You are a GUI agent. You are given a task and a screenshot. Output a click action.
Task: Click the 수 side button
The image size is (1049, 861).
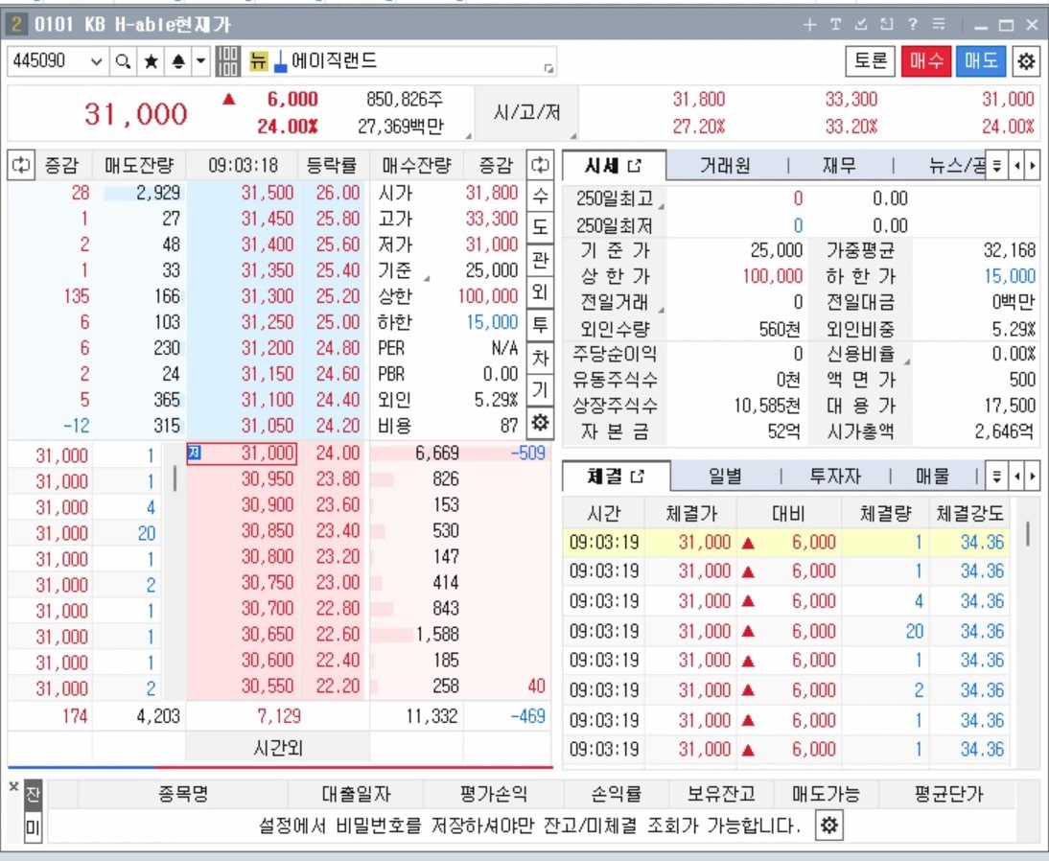540,196
